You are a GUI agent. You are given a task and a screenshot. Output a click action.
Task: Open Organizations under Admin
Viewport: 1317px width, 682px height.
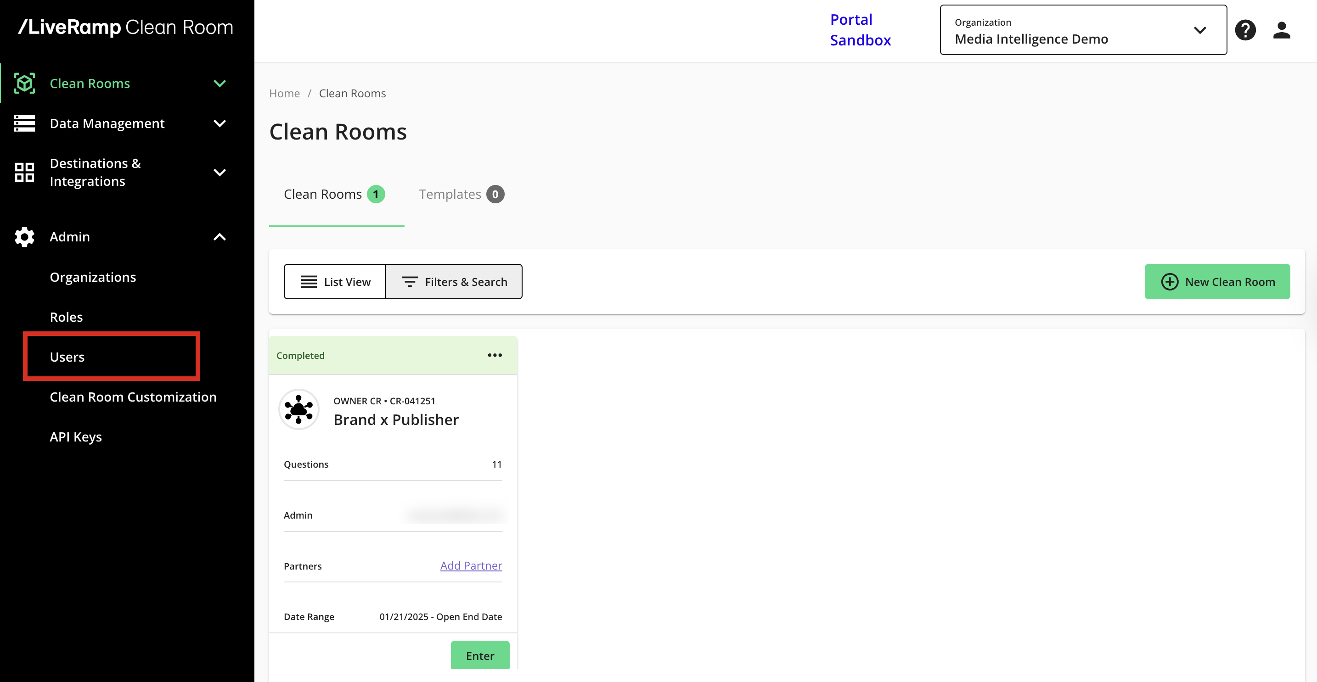pos(93,277)
